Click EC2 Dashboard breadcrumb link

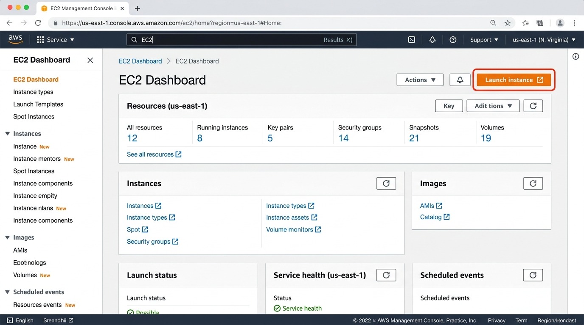click(x=140, y=61)
